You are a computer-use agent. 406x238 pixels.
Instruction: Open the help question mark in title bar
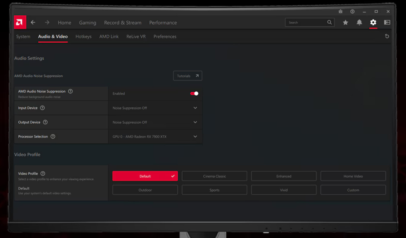(x=352, y=12)
